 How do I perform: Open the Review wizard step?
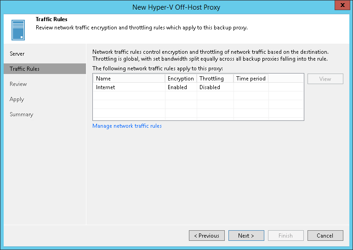(18, 84)
